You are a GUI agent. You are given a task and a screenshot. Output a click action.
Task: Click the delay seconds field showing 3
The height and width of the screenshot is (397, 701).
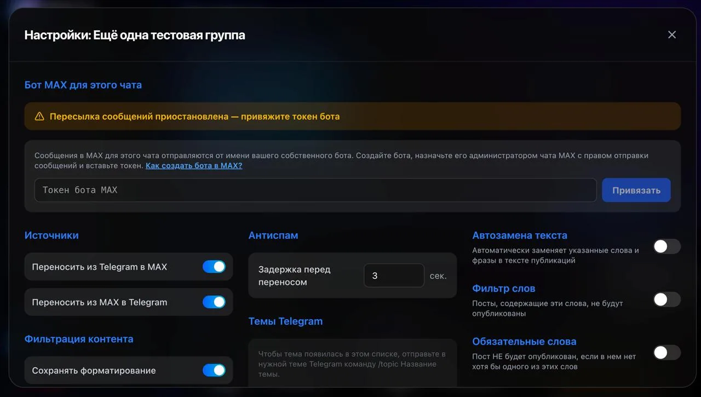[x=394, y=275]
